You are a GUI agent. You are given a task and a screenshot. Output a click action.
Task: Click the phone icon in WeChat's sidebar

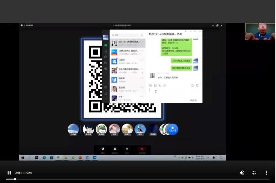tap(106, 93)
